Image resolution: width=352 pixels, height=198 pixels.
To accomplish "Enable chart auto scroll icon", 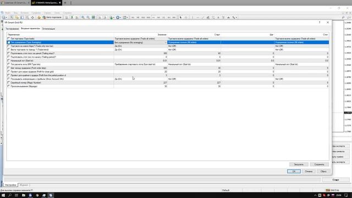I will (100, 18).
